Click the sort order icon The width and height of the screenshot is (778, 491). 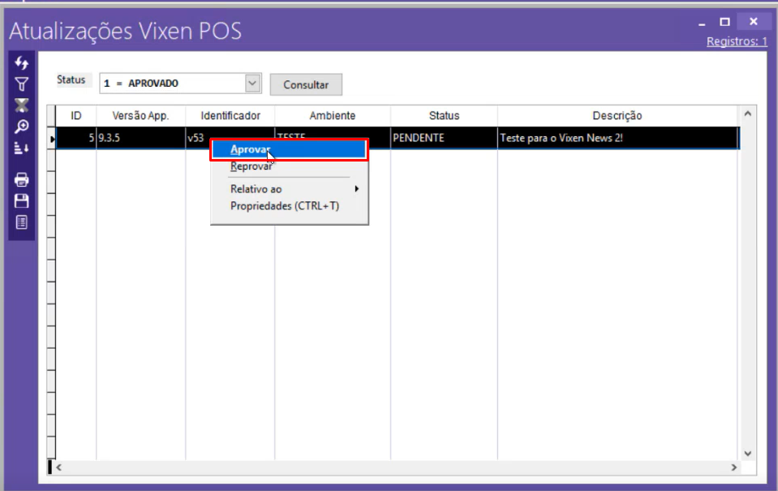[22, 148]
